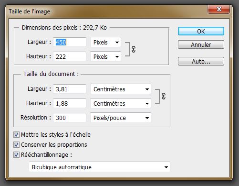Click the Résolution : label
The width and height of the screenshot is (239, 186).
coord(36,118)
